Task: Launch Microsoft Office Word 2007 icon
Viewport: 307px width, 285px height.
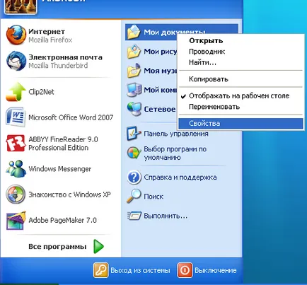Action: point(16,117)
